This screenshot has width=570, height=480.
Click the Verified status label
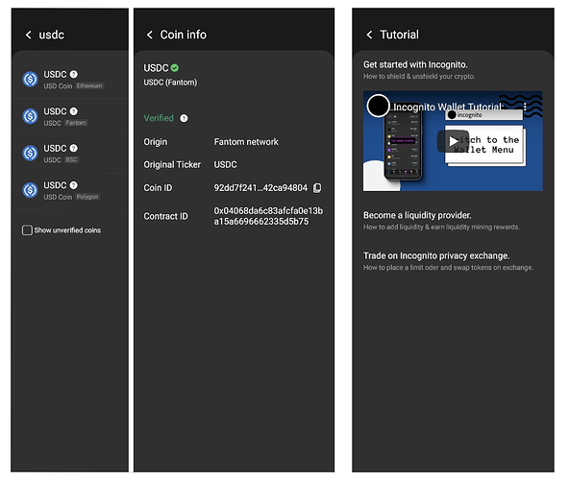159,118
